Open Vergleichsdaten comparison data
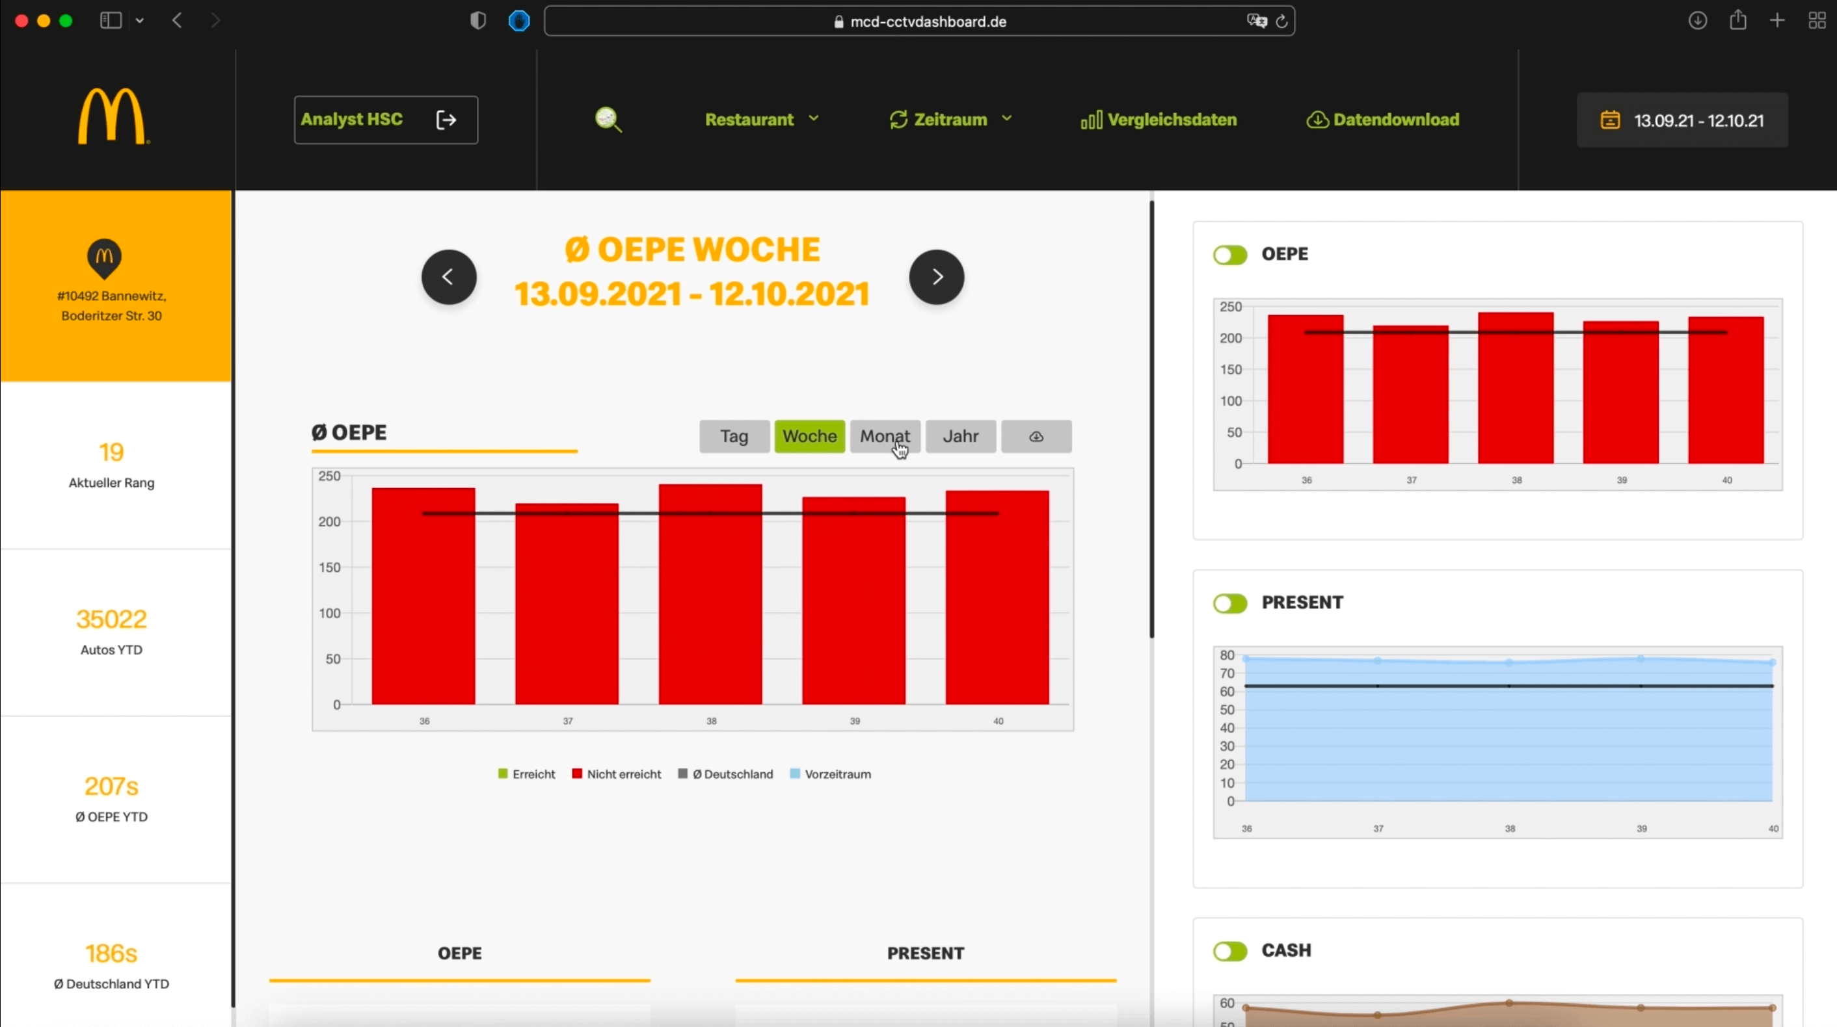The image size is (1837, 1027). [1159, 120]
